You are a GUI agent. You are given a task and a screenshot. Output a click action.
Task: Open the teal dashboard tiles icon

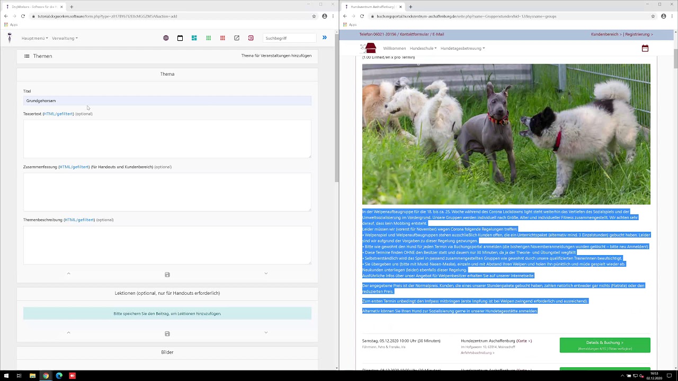194,38
